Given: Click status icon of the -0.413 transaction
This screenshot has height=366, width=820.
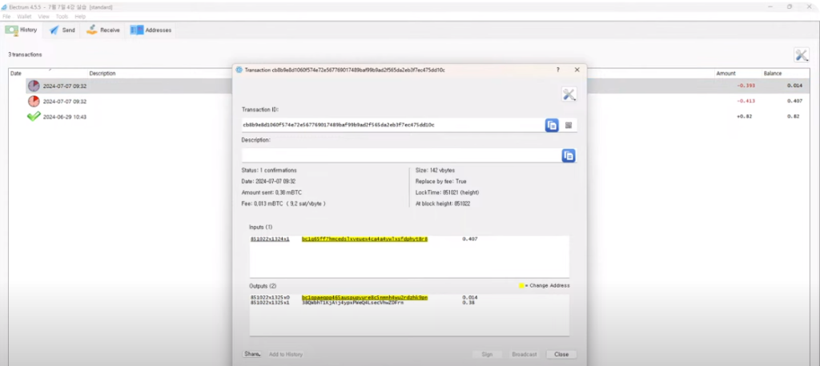Looking at the screenshot, I should tap(34, 102).
